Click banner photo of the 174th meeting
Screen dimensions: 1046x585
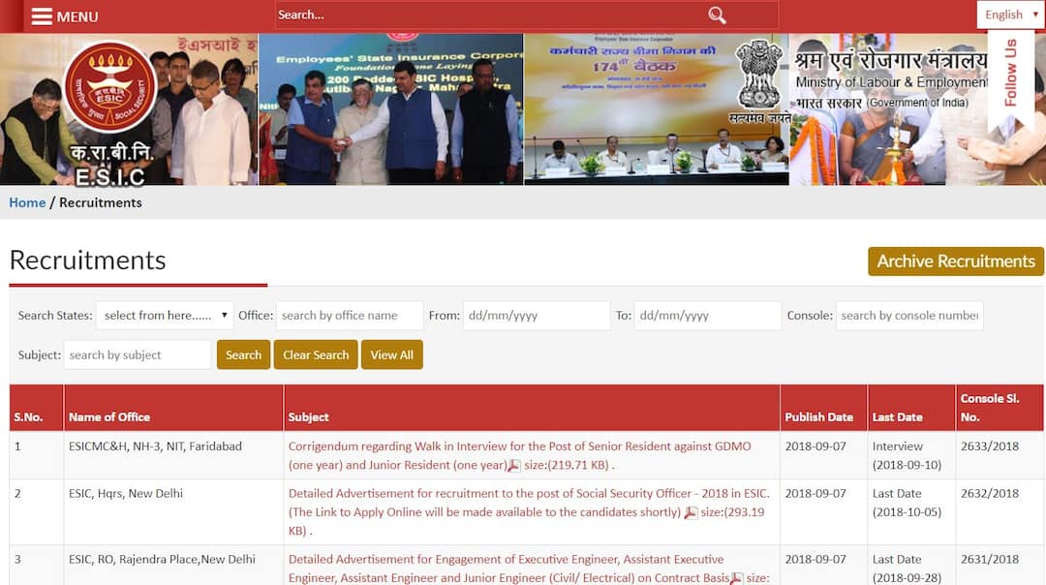click(657, 109)
